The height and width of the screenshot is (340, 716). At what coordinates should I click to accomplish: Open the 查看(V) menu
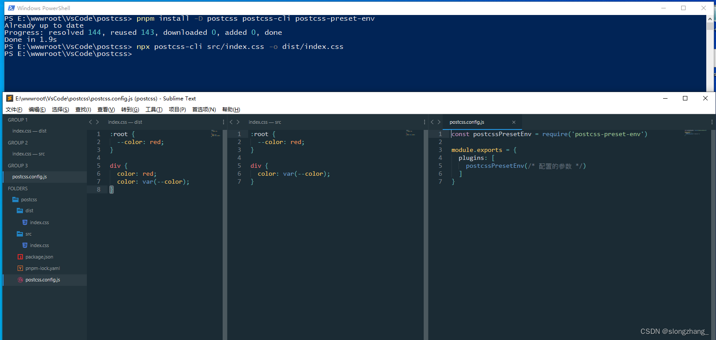click(x=106, y=110)
